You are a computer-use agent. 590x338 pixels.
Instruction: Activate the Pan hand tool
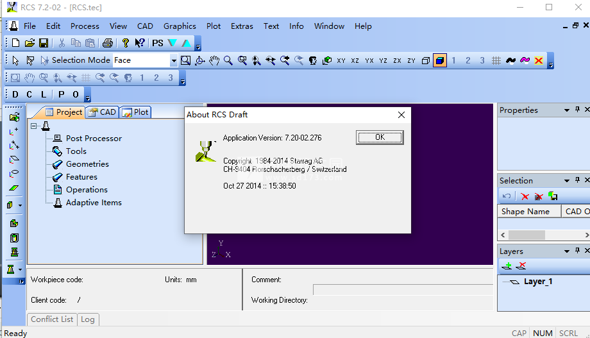pyautogui.click(x=214, y=60)
